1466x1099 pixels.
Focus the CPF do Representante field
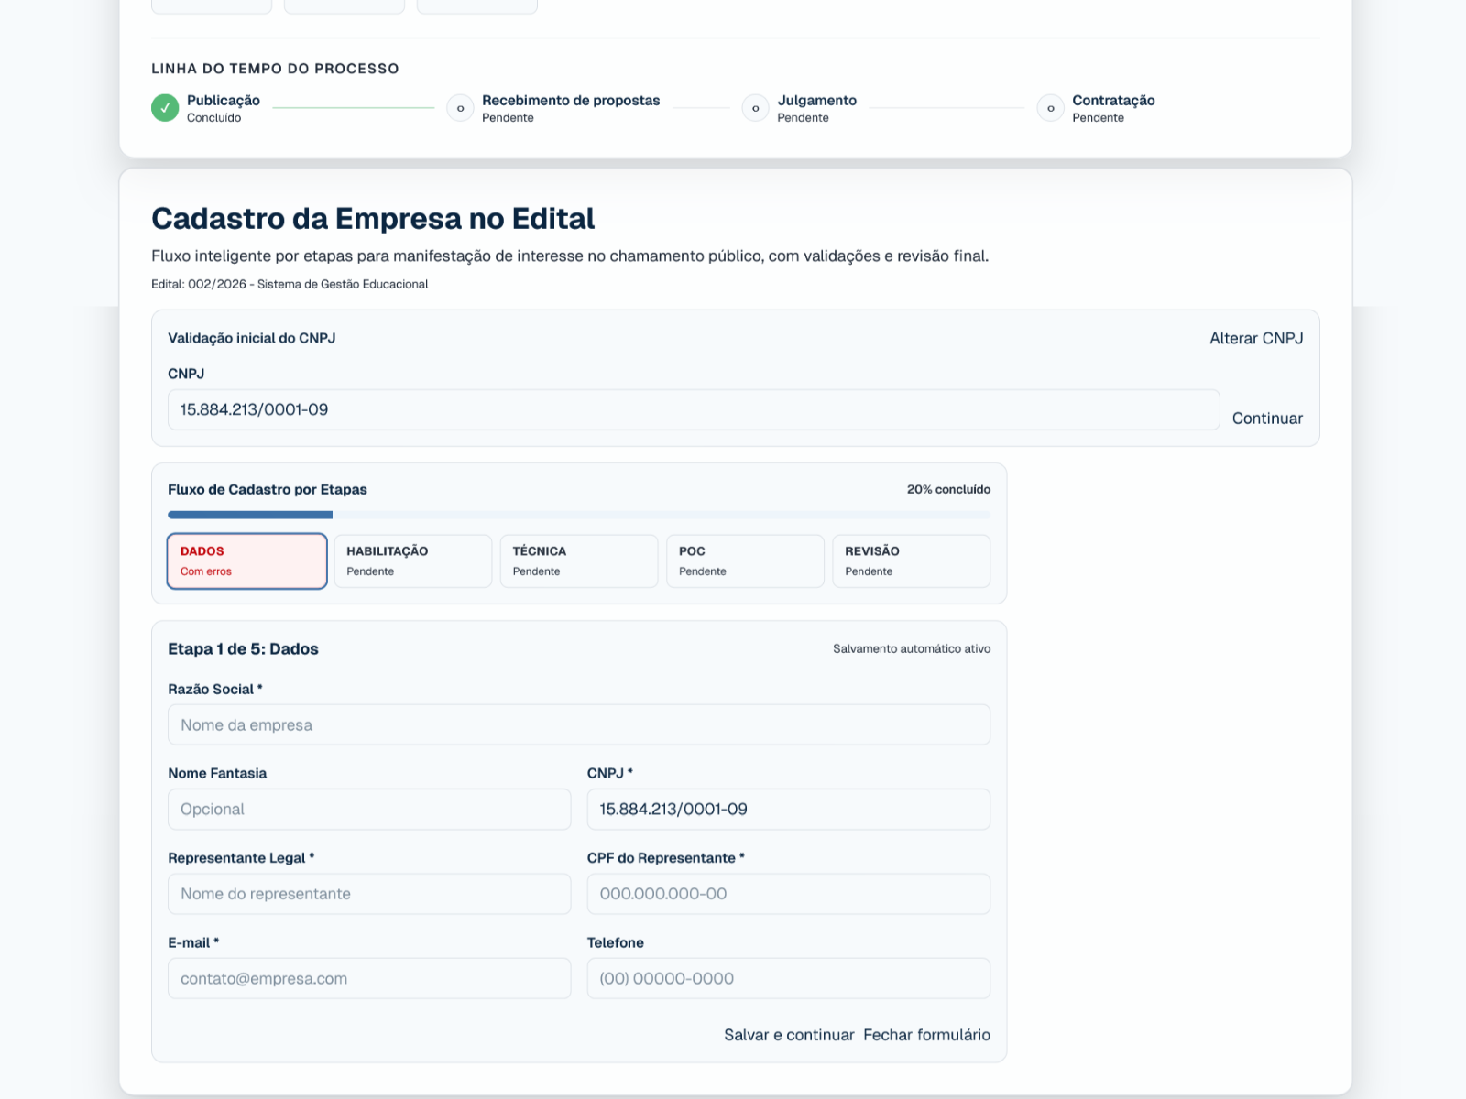789,894
